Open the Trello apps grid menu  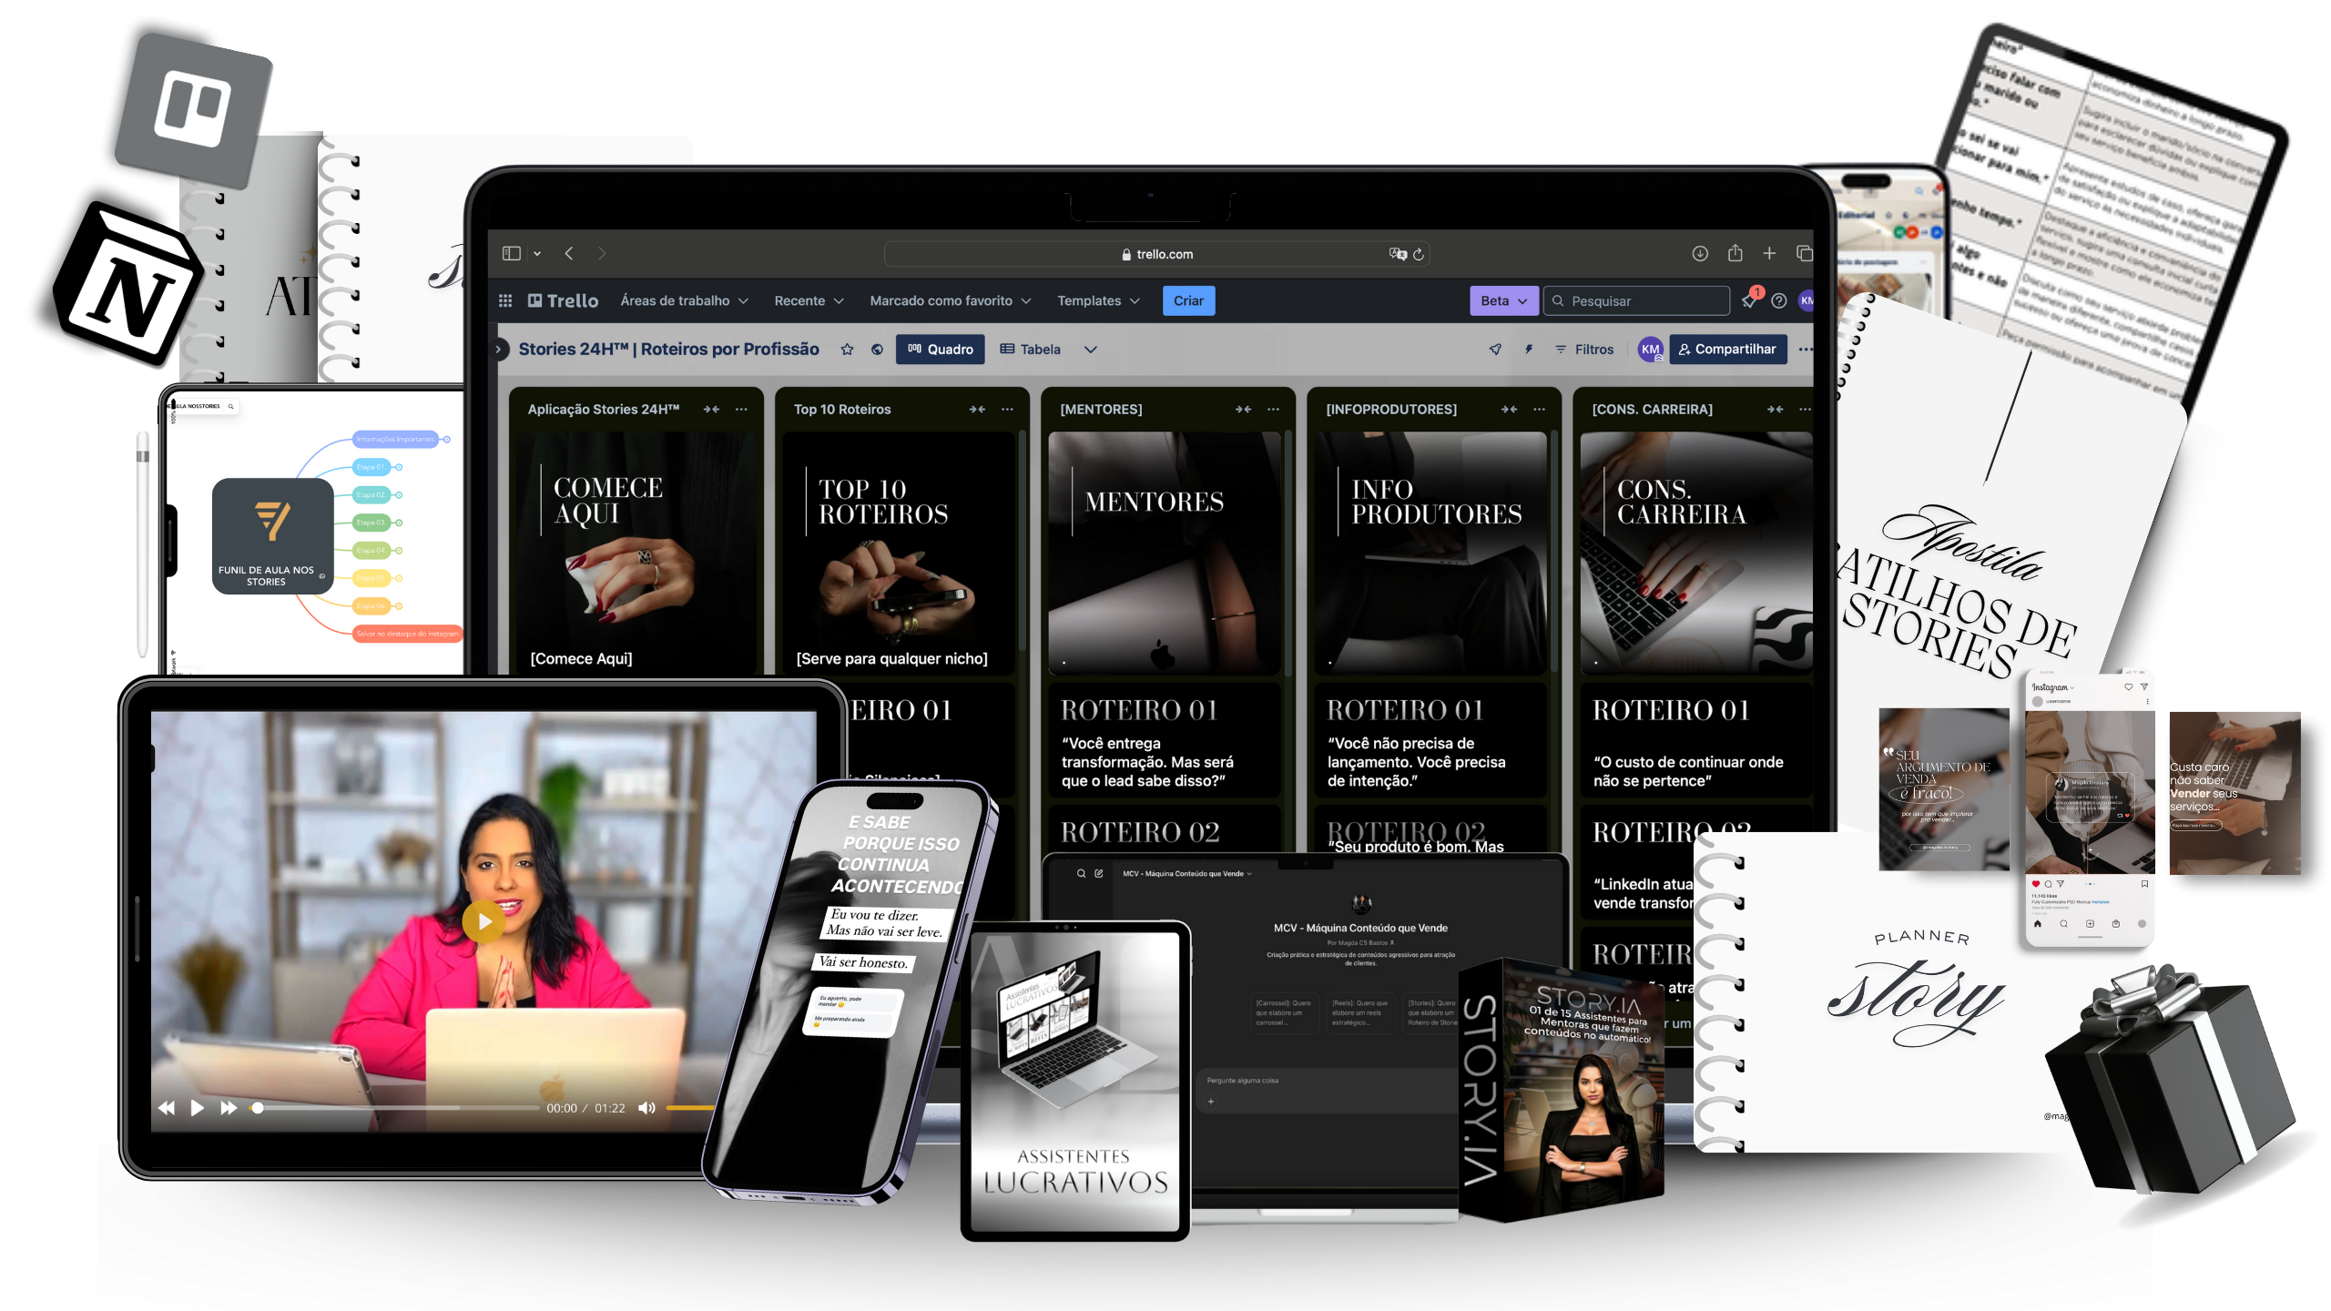(505, 300)
